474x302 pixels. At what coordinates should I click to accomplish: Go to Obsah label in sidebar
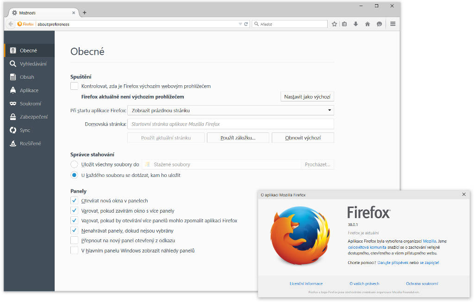(27, 77)
